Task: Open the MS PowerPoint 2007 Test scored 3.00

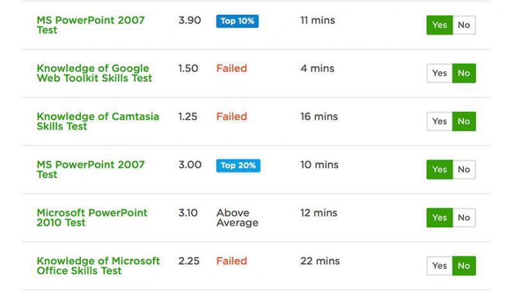Action: pyautogui.click(x=91, y=170)
